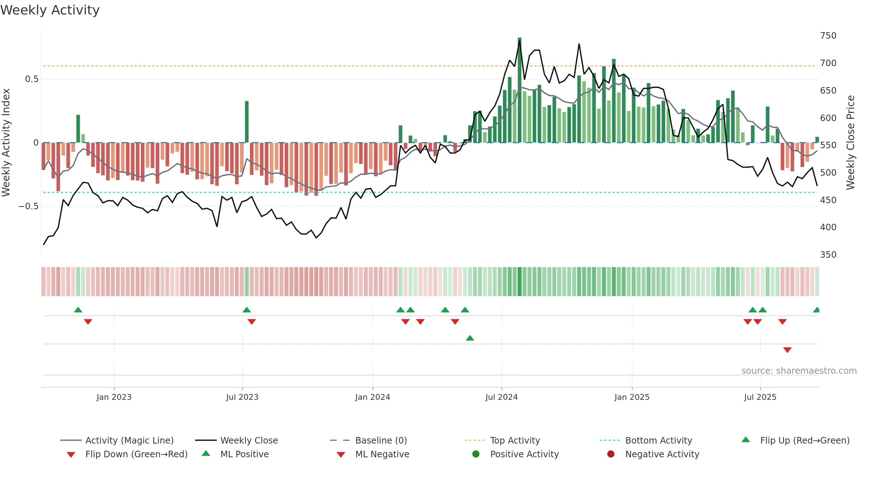Click the Jul 2025 axis label

click(x=760, y=397)
